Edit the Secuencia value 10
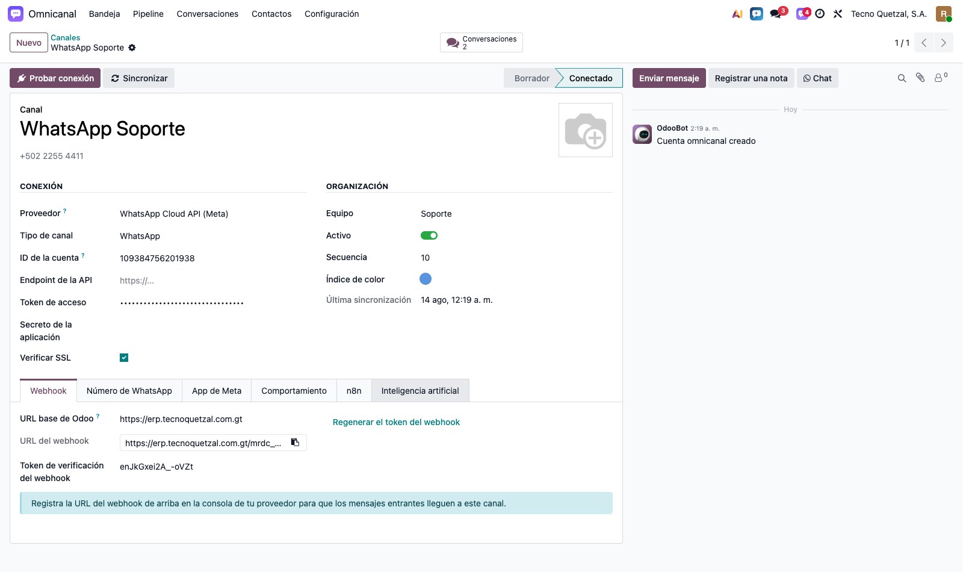The image size is (963, 572). [516, 258]
